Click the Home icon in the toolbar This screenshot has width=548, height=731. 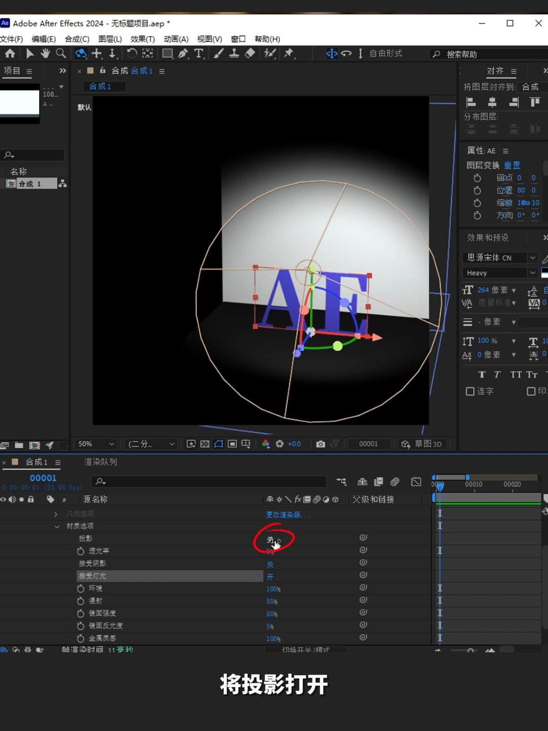(10, 53)
